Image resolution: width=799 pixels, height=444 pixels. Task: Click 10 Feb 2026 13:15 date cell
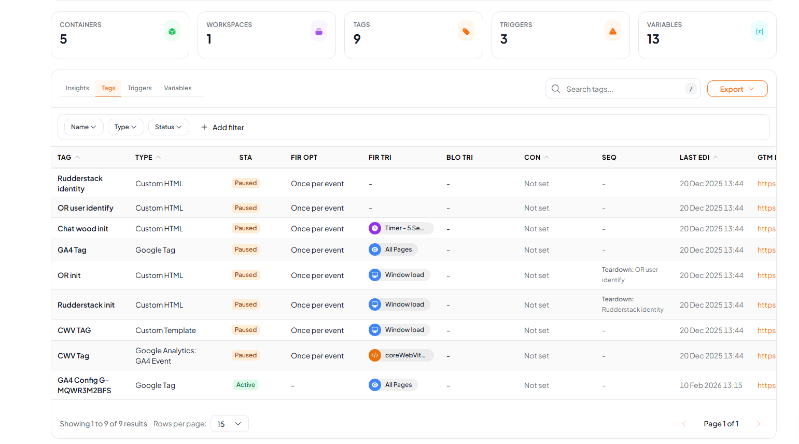click(711, 385)
